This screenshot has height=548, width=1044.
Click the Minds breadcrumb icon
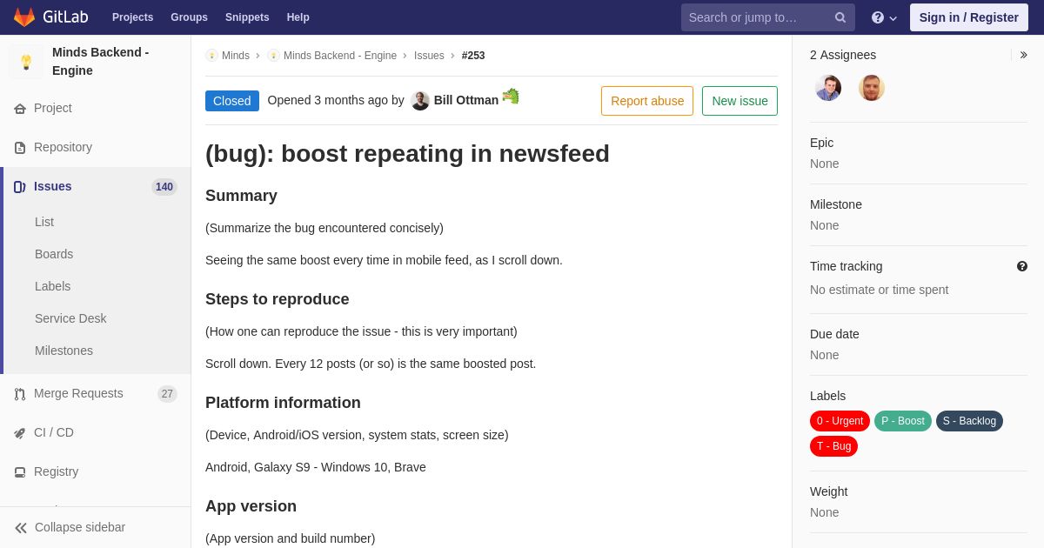(x=211, y=56)
